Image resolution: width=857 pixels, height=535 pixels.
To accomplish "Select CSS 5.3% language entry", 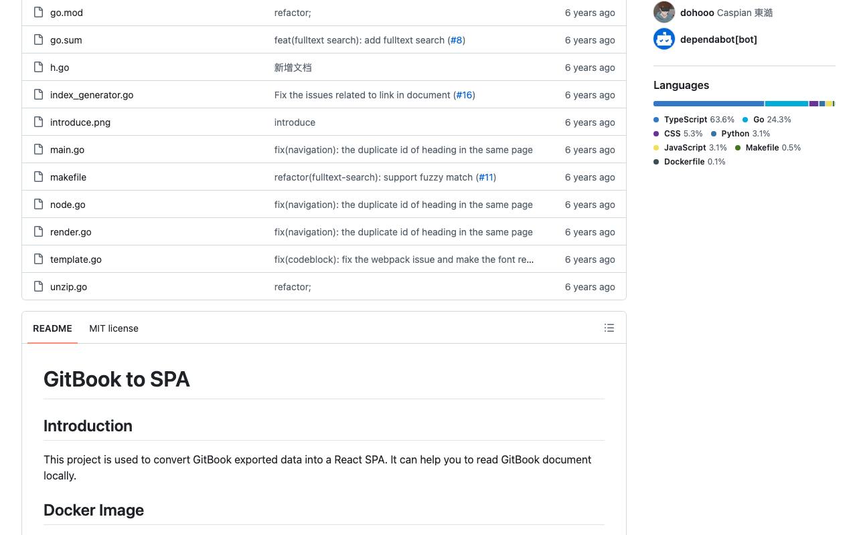I will [x=678, y=134].
